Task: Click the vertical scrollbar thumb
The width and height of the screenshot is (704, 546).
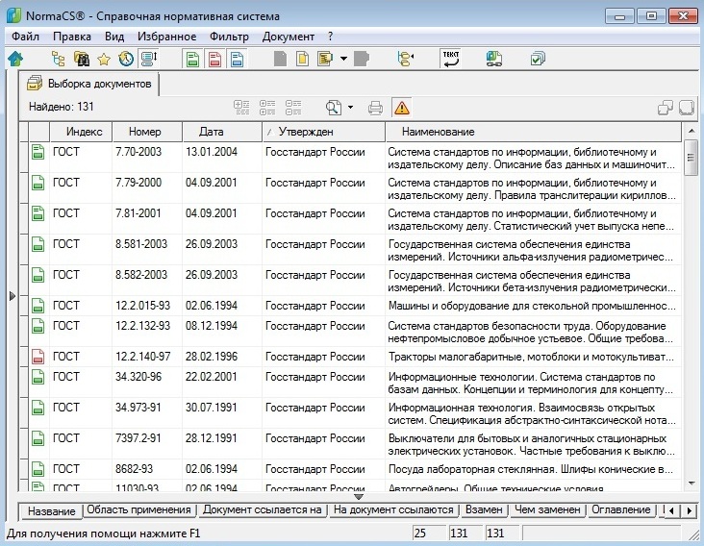Action: tap(691, 157)
